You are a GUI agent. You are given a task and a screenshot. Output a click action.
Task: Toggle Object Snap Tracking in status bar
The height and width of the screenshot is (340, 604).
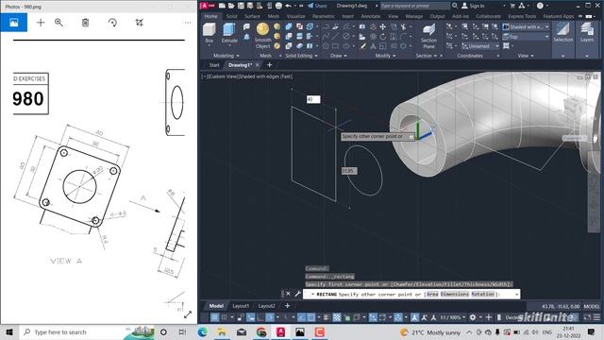tap(302, 317)
